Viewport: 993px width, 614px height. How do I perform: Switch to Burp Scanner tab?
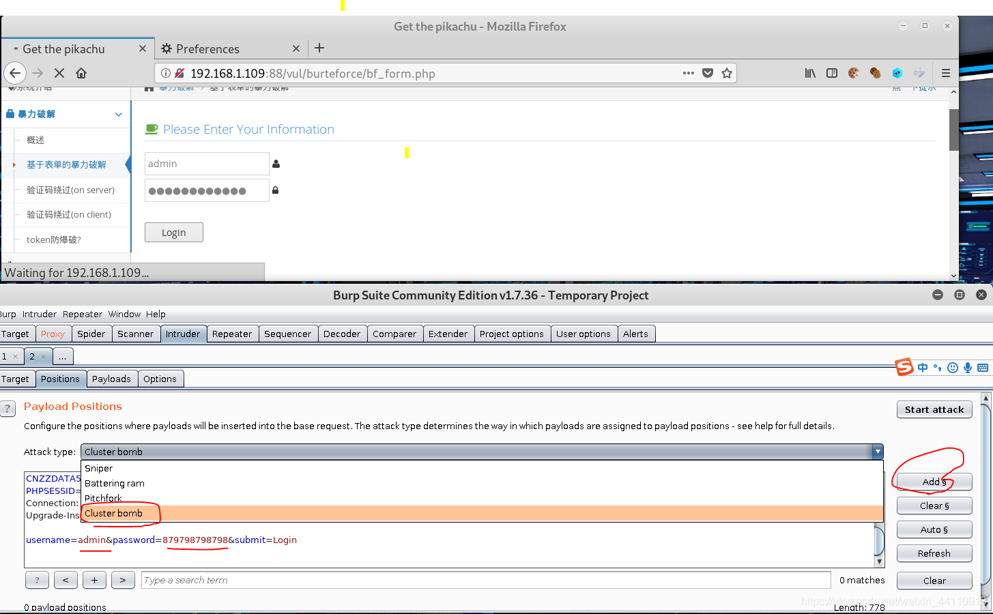click(x=136, y=334)
